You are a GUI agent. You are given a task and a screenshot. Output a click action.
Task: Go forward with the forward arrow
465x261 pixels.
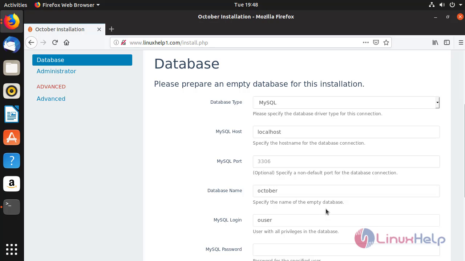click(x=43, y=42)
